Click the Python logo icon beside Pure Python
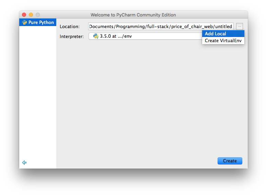 click(24, 22)
